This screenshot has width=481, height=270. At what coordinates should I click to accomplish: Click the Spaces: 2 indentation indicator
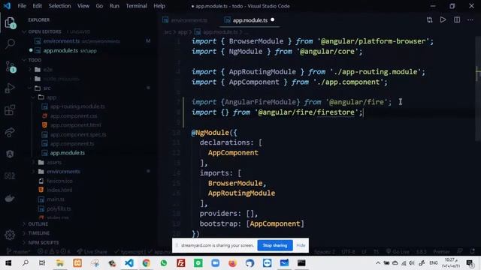(x=324, y=251)
